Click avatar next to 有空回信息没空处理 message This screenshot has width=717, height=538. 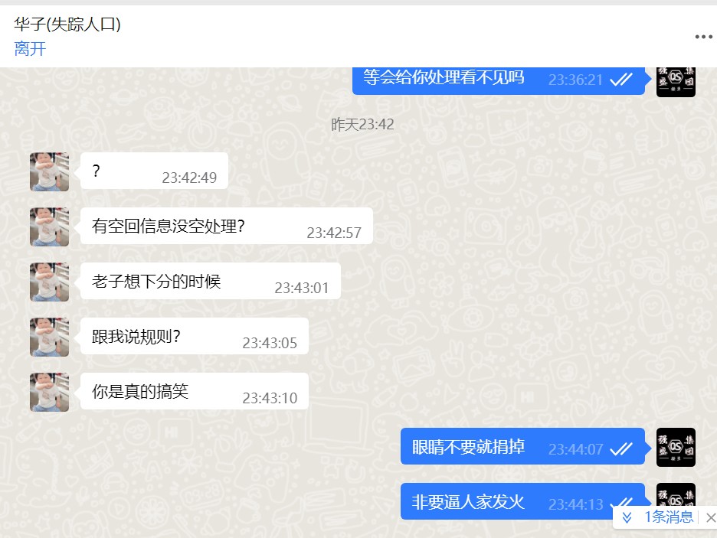pyautogui.click(x=49, y=227)
